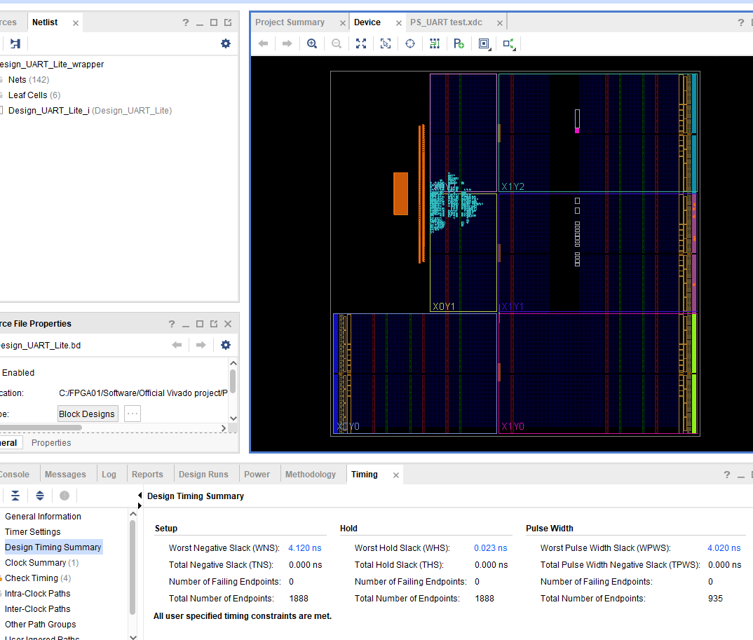Image resolution: width=753 pixels, height=640 pixels.
Task: Go to next object in Source File Properties
Action: point(201,345)
